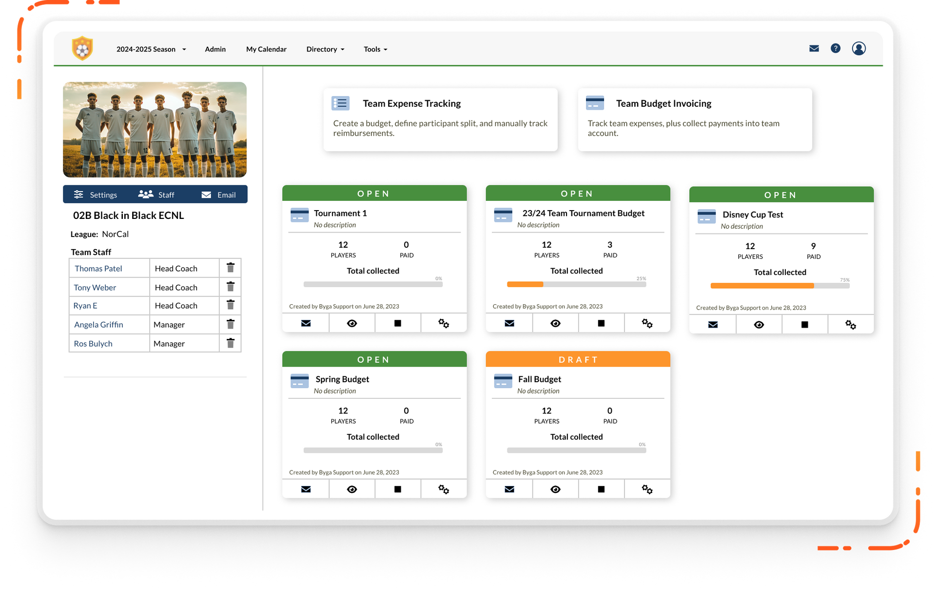Expand the 2024-2025 Season dropdown
This screenshot has height=589, width=936.
pos(150,49)
